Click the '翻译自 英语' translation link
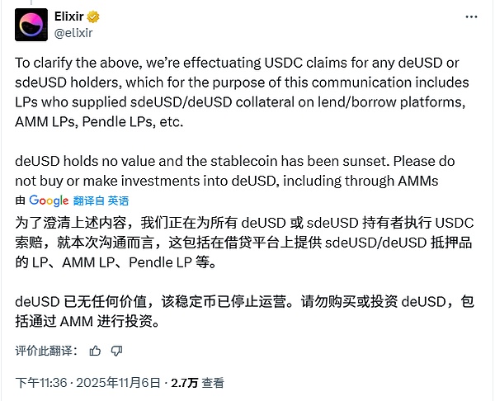495x401 pixels. point(101,200)
